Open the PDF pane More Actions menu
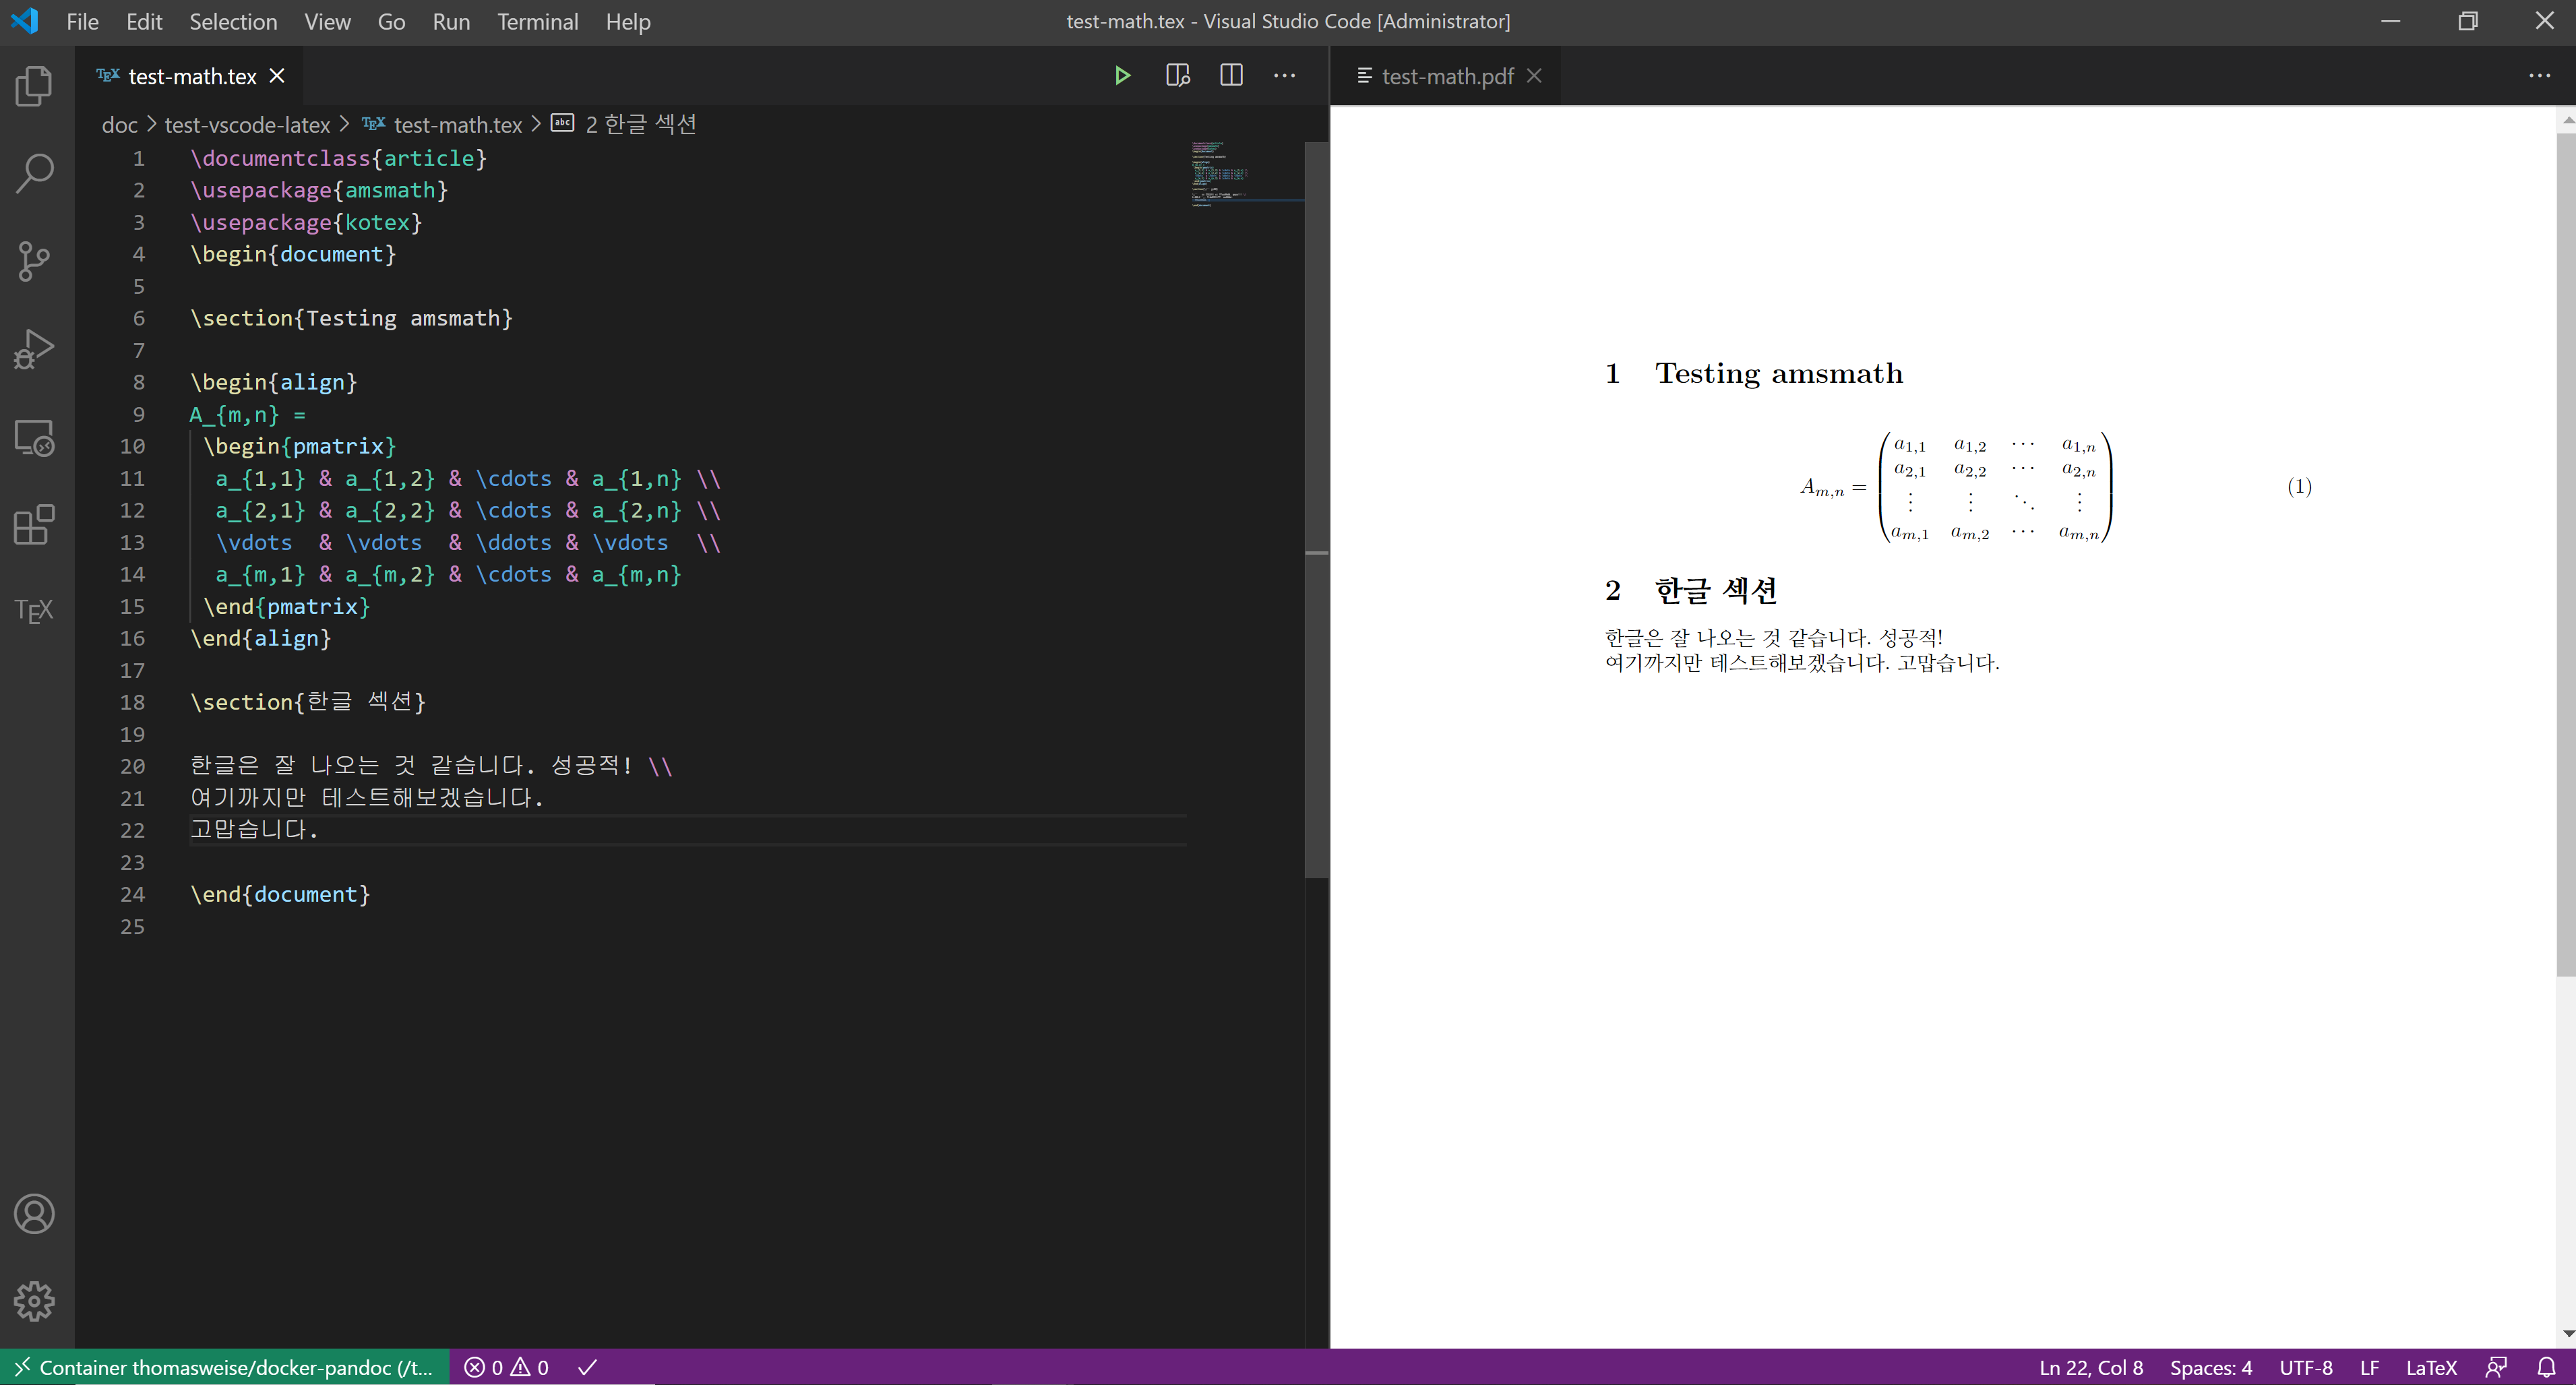This screenshot has width=2576, height=1385. [x=2539, y=76]
